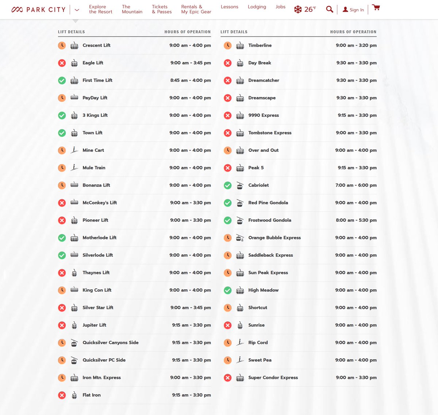
Task: Click the Orange Bubble Express lift icon
Action: (240, 238)
